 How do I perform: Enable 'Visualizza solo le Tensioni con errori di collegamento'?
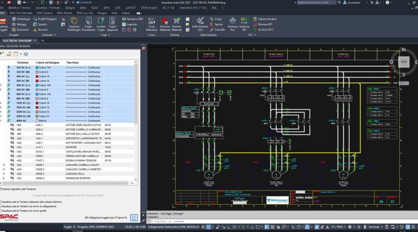pyautogui.click(x=2, y=206)
